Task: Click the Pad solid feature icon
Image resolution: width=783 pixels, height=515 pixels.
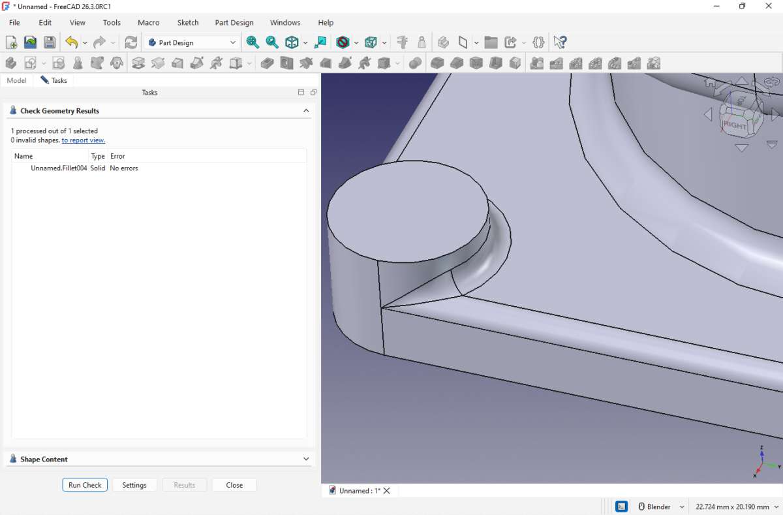Action: [x=138, y=63]
